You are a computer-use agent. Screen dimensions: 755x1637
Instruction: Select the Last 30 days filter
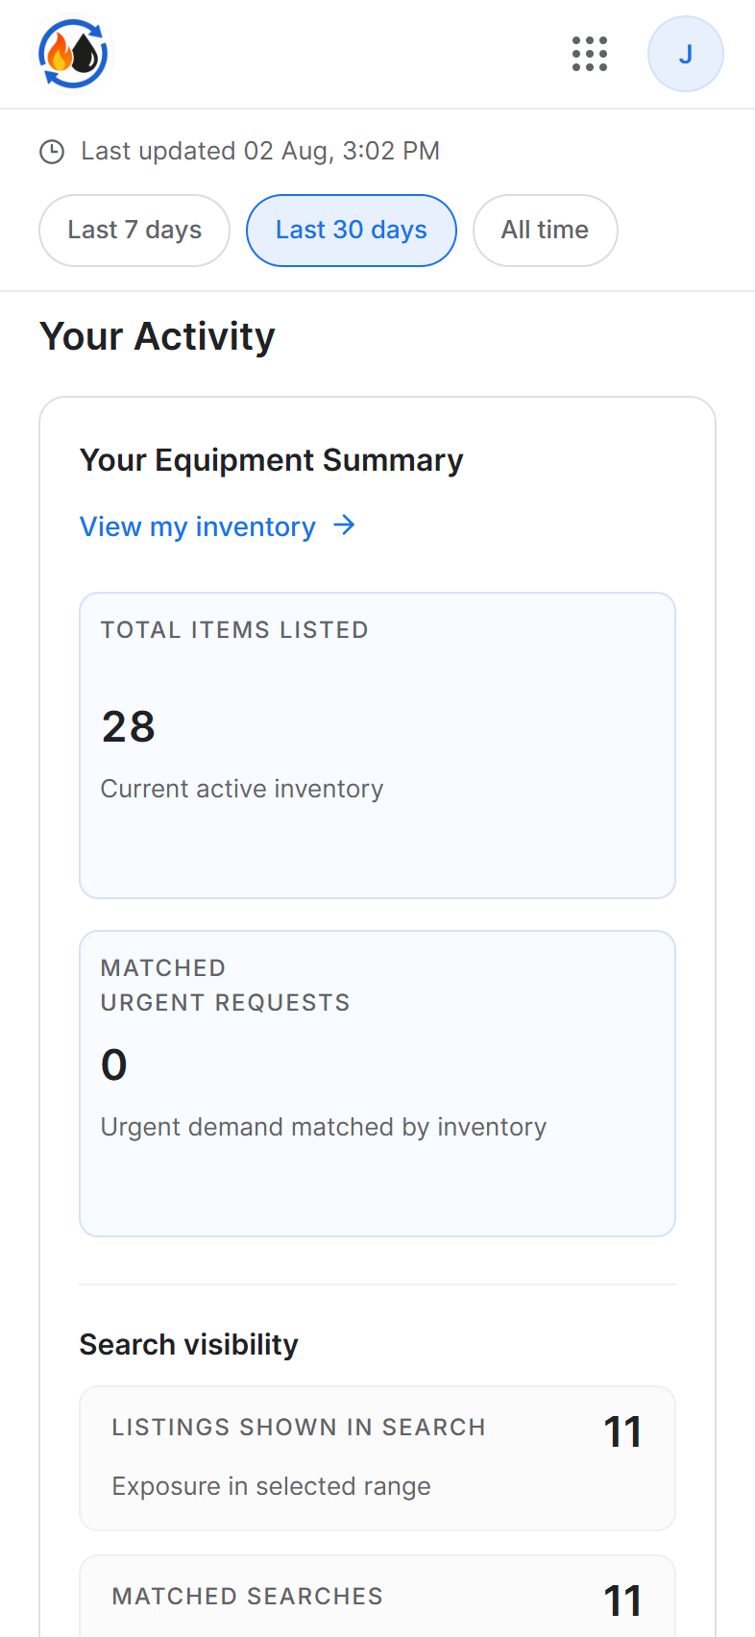point(352,231)
